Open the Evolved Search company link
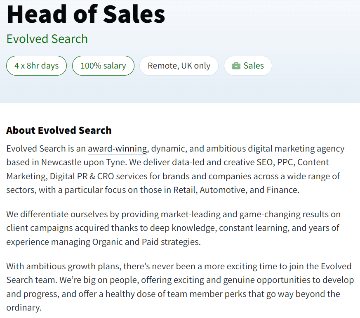This screenshot has width=360, height=318. pos(47,39)
